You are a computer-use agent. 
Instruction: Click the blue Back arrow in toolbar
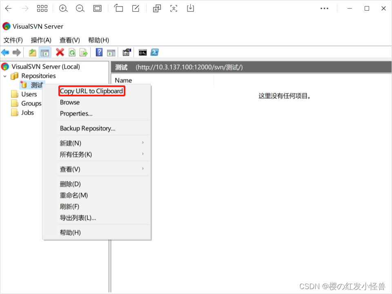(x=5, y=53)
